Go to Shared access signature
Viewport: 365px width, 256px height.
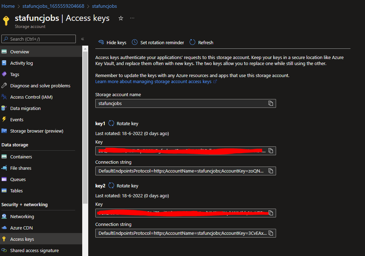click(x=34, y=250)
